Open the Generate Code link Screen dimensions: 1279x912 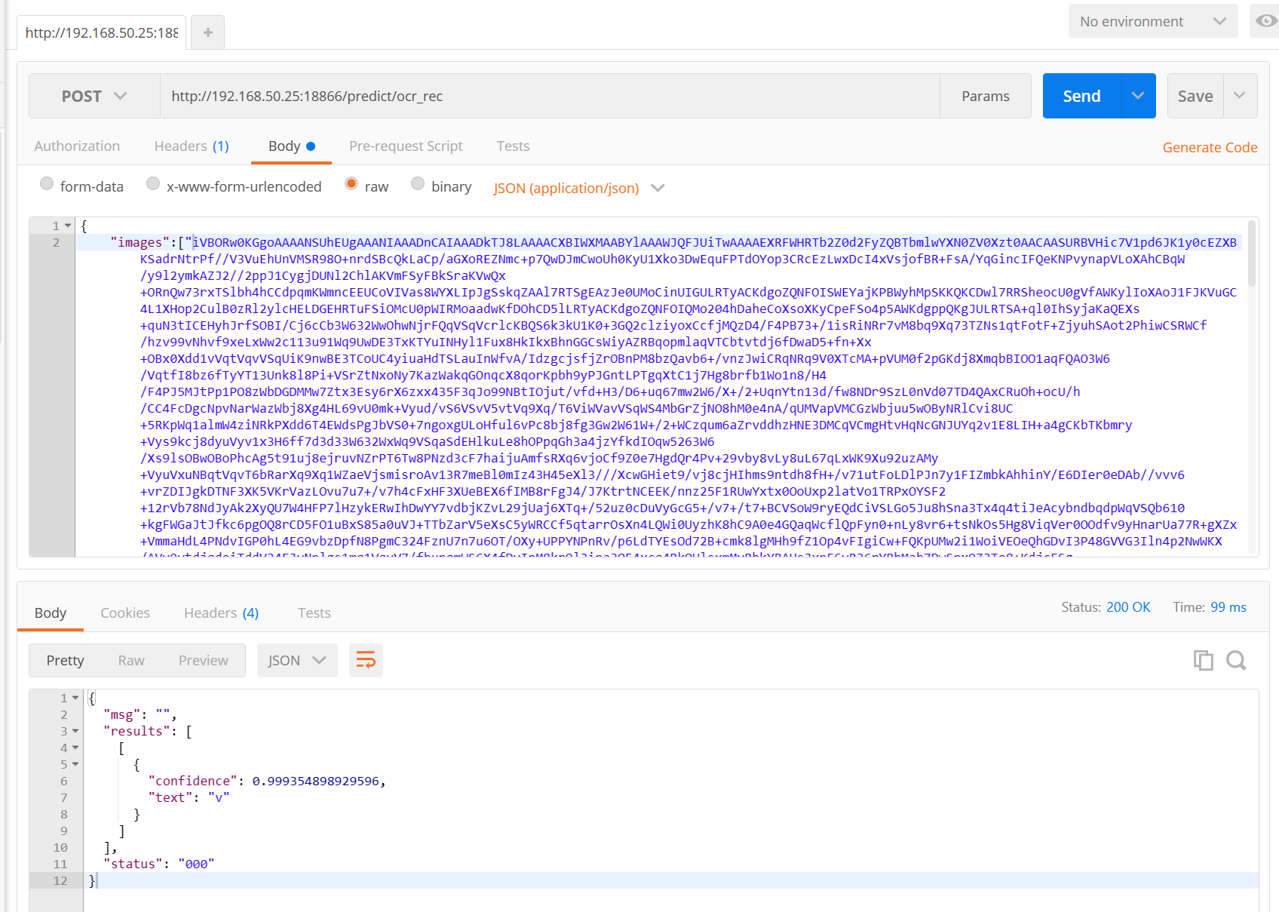click(1210, 147)
